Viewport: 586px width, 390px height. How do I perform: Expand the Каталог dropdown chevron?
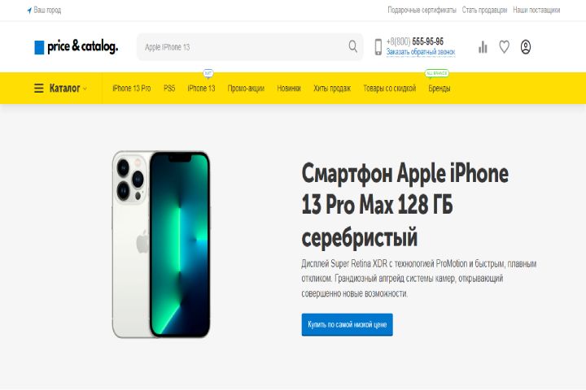click(x=85, y=89)
